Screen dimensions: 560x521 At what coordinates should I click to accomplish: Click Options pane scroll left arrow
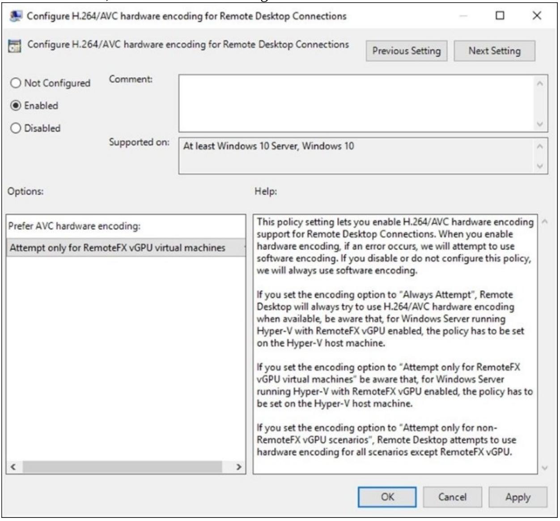point(13,467)
